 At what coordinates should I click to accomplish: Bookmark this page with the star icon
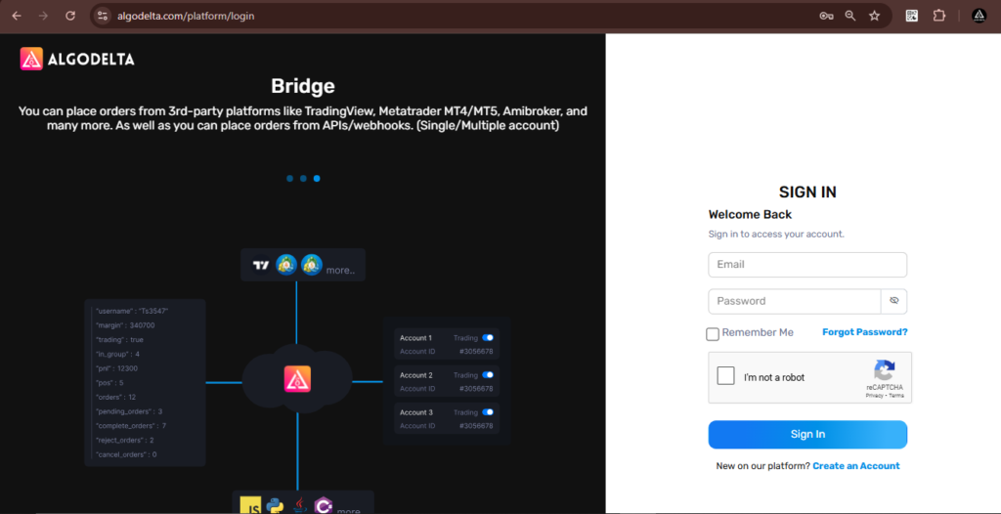coord(875,16)
